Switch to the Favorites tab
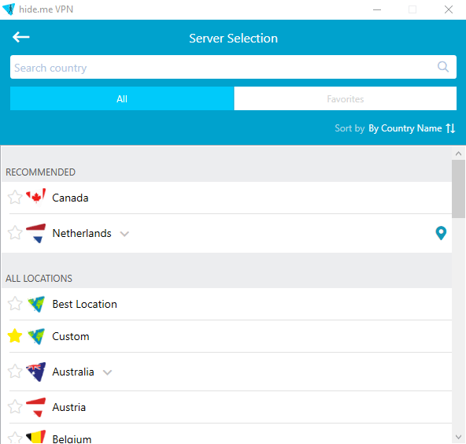Image resolution: width=466 pixels, height=444 pixels. click(x=345, y=98)
